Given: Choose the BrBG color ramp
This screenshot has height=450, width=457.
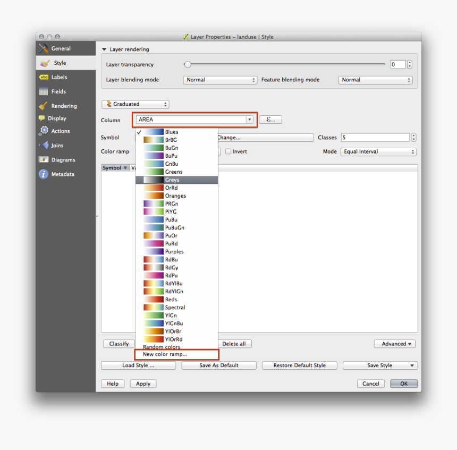Looking at the screenshot, I should (176, 140).
